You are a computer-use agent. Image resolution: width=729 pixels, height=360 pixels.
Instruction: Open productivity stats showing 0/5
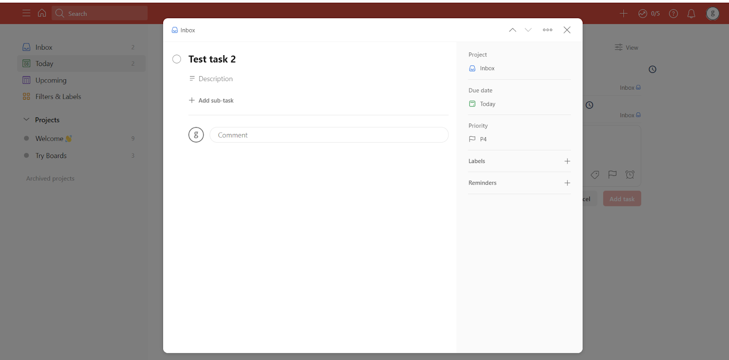649,14
